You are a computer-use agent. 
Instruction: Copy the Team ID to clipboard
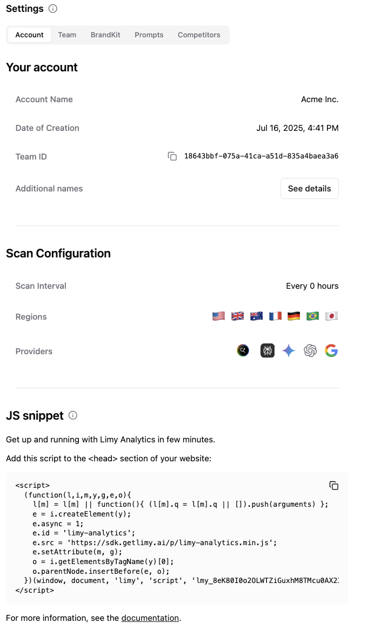click(172, 156)
